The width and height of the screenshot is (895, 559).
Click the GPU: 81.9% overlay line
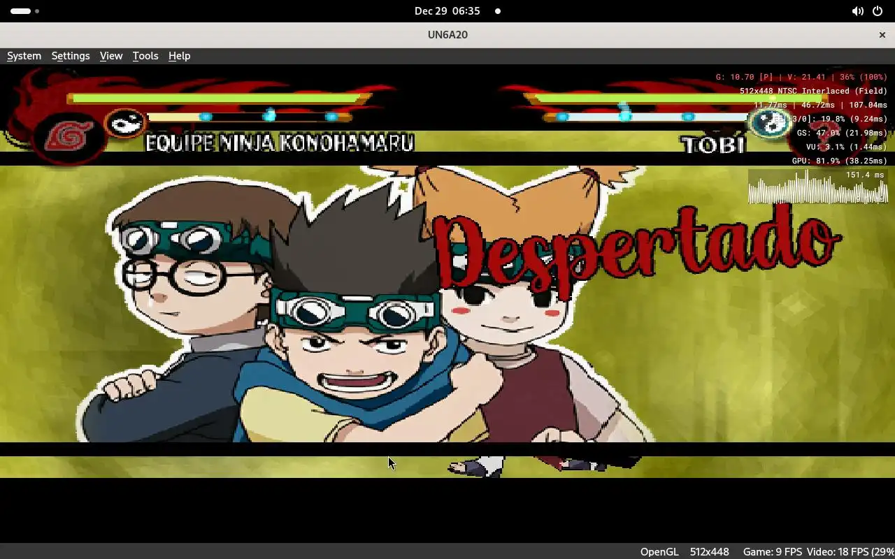[x=840, y=161]
